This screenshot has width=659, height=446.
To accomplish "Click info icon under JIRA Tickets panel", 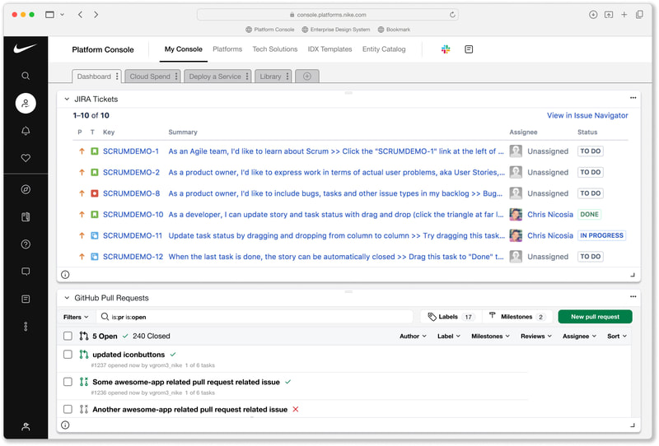I will pyautogui.click(x=65, y=275).
